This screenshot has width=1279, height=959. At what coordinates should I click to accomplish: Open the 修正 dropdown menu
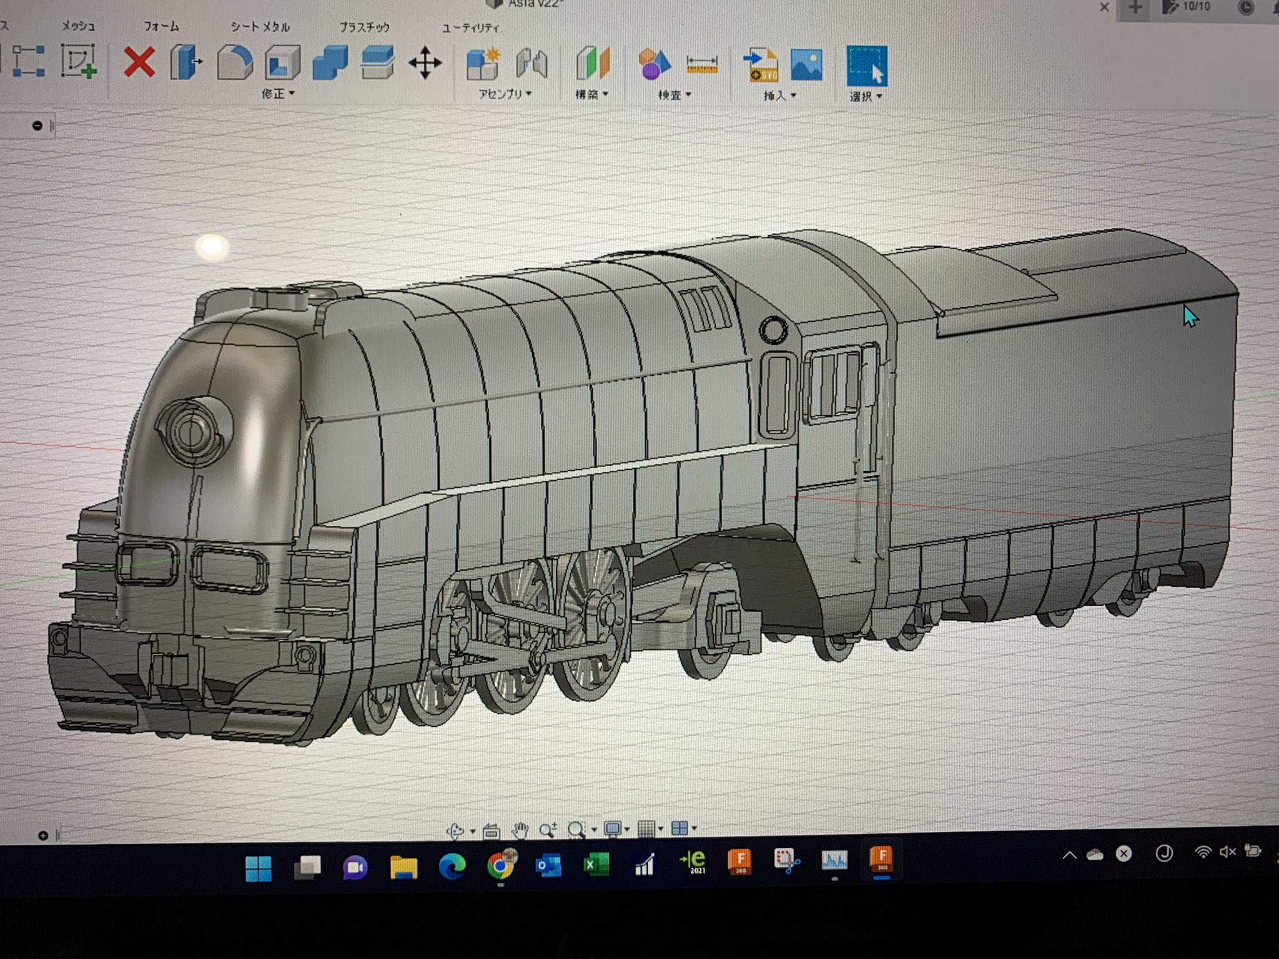[278, 94]
